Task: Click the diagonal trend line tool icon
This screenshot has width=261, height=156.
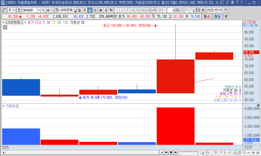Action: (x=230, y=152)
